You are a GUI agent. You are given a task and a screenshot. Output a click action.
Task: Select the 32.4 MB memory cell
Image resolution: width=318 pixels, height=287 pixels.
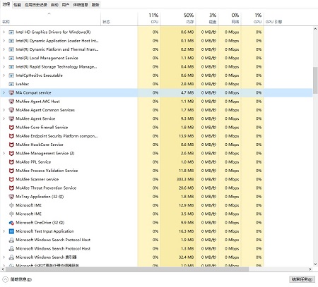[178, 257]
